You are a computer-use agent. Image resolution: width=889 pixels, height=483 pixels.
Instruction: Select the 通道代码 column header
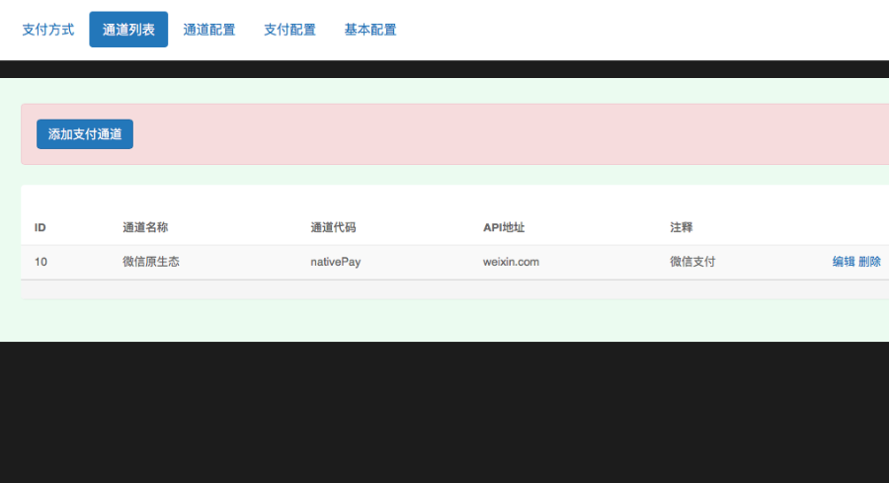pos(334,228)
